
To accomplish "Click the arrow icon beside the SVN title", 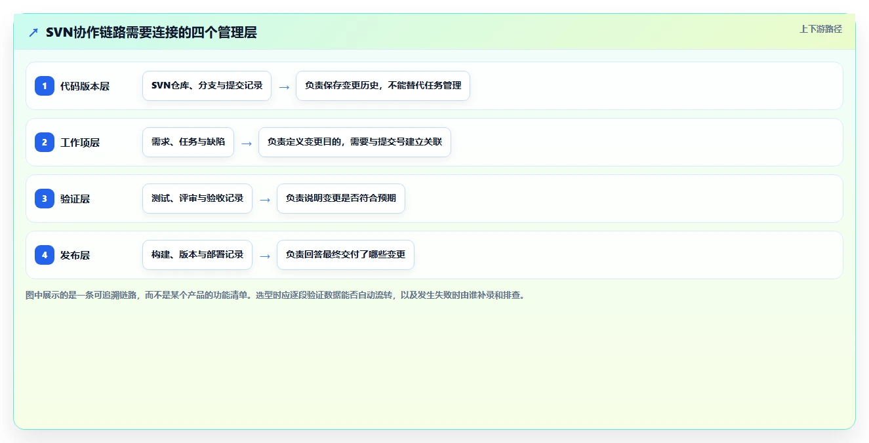I will [x=33, y=33].
